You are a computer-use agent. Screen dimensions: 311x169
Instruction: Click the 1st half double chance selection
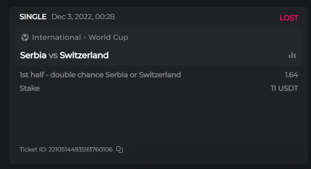[100, 75]
